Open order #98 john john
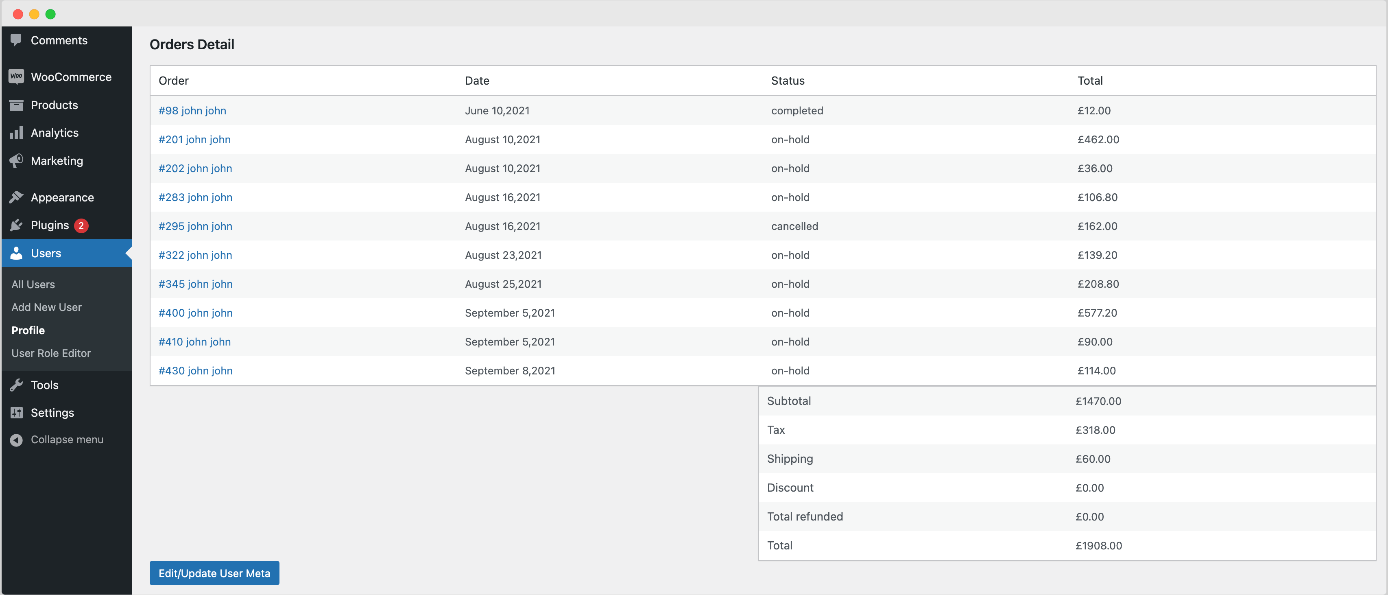The image size is (1388, 595). [x=192, y=110]
